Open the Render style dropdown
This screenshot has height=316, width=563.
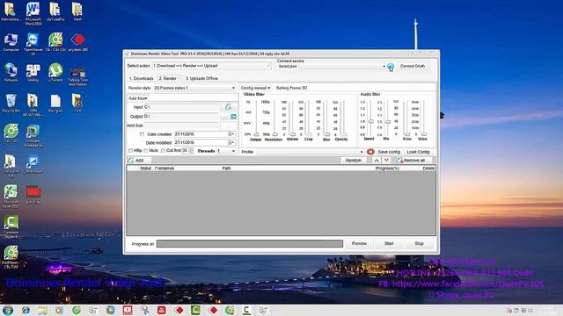194,88
